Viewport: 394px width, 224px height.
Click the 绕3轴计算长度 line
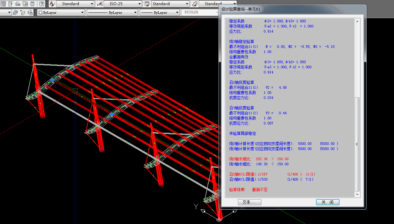click(284, 149)
